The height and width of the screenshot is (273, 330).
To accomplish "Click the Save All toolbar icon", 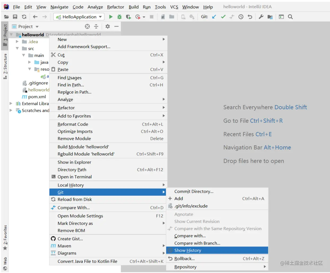I will coord(15,17).
